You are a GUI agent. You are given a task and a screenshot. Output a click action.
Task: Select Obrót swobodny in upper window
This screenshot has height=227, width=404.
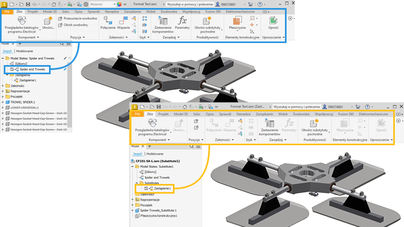pos(73,25)
